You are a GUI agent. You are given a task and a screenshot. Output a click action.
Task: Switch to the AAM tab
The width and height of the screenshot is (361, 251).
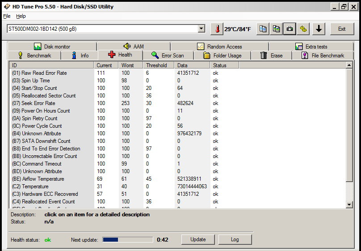coord(134,47)
